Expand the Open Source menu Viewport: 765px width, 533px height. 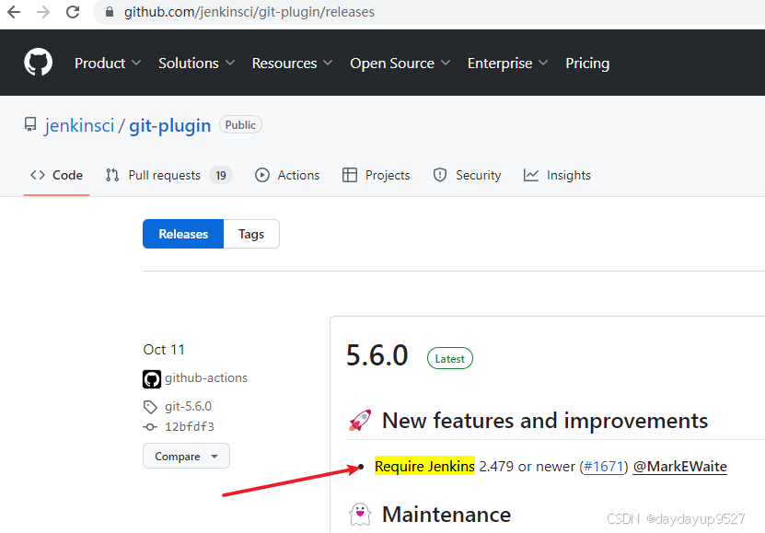point(400,63)
